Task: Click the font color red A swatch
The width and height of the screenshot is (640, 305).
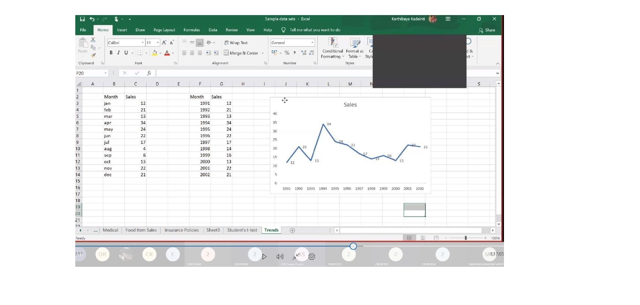Action: click(166, 53)
